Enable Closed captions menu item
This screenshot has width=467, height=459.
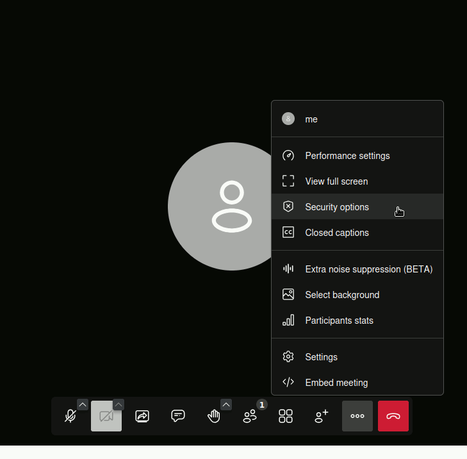[357, 233]
